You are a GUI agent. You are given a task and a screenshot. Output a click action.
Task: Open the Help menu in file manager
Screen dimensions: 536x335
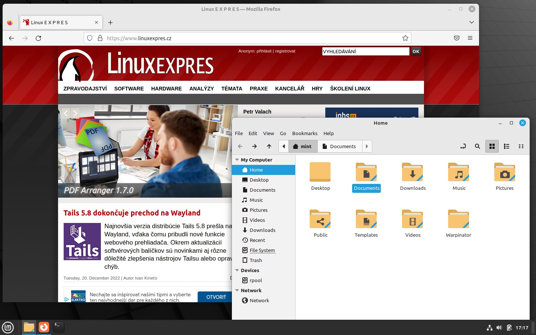(329, 133)
